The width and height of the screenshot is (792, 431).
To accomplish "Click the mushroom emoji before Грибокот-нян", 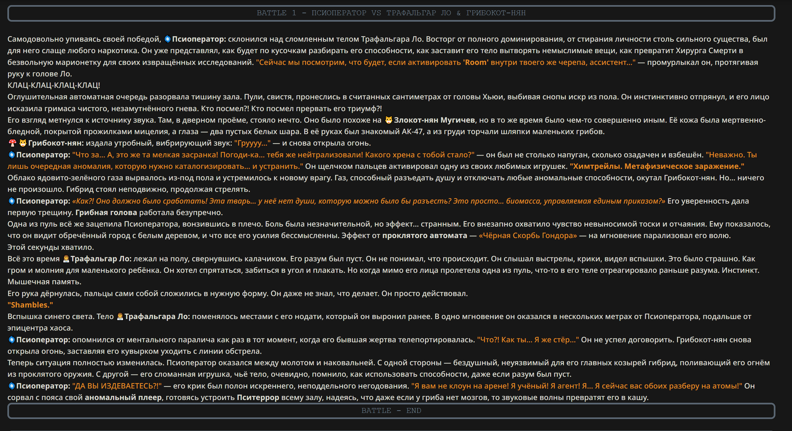I will point(12,143).
